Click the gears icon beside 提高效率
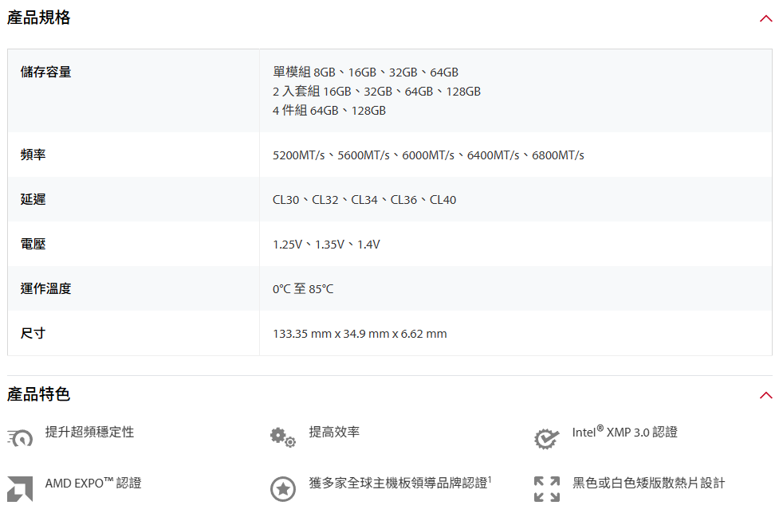The width and height of the screenshot is (779, 513). coord(282,437)
